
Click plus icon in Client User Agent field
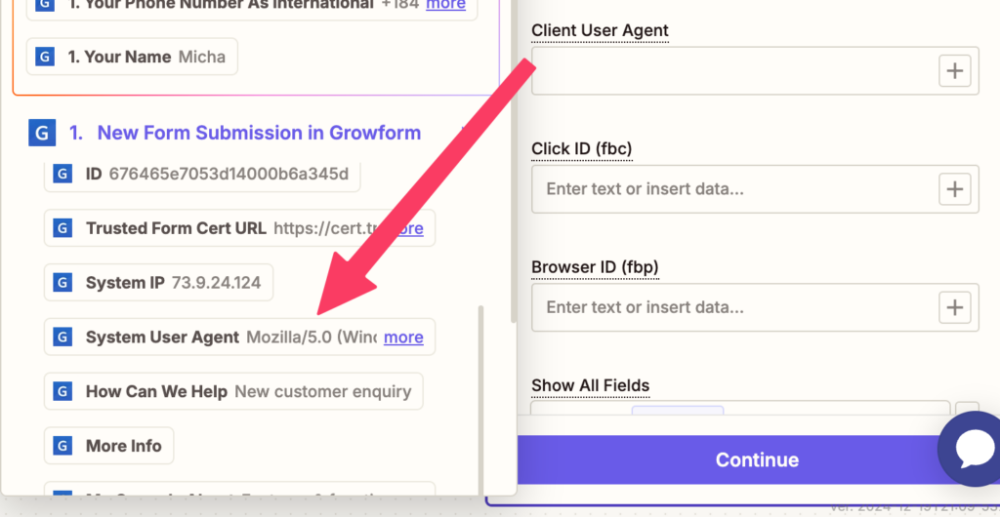954,70
